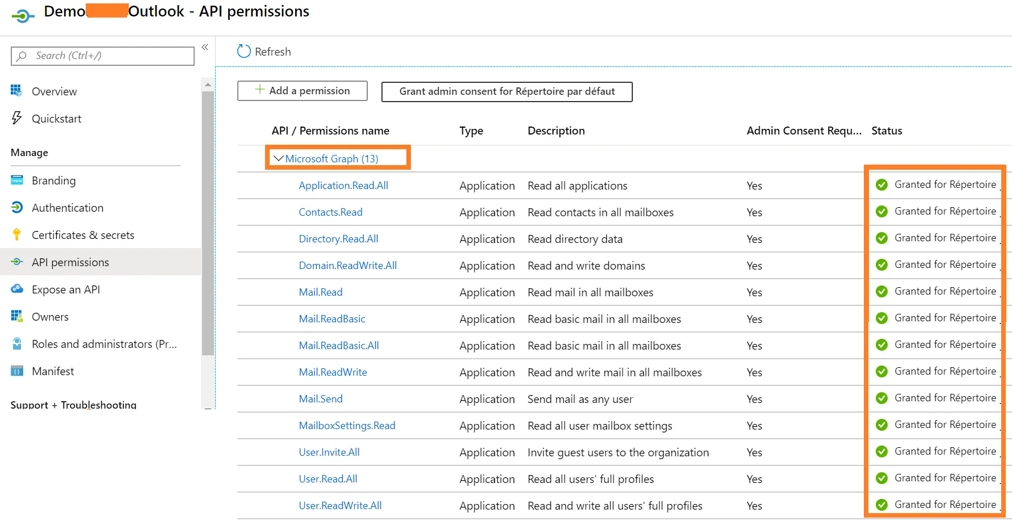Click the Owners icon in sidebar
Image resolution: width=1012 pixels, height=521 pixels.
tap(16, 316)
